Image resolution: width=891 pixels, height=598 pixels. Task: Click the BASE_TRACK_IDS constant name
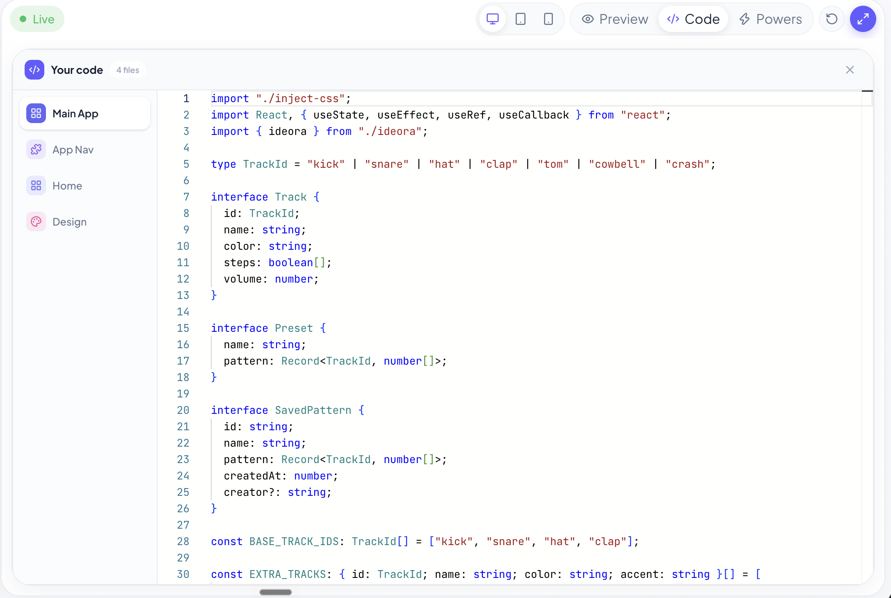[x=294, y=542]
